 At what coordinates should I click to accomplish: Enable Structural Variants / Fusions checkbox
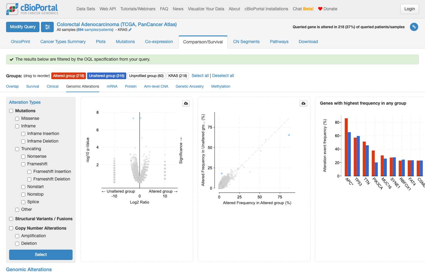11,219
